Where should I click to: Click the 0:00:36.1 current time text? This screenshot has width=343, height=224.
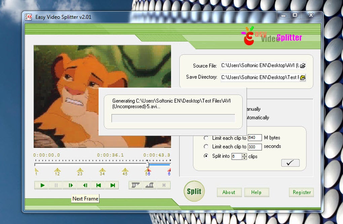(x=111, y=155)
